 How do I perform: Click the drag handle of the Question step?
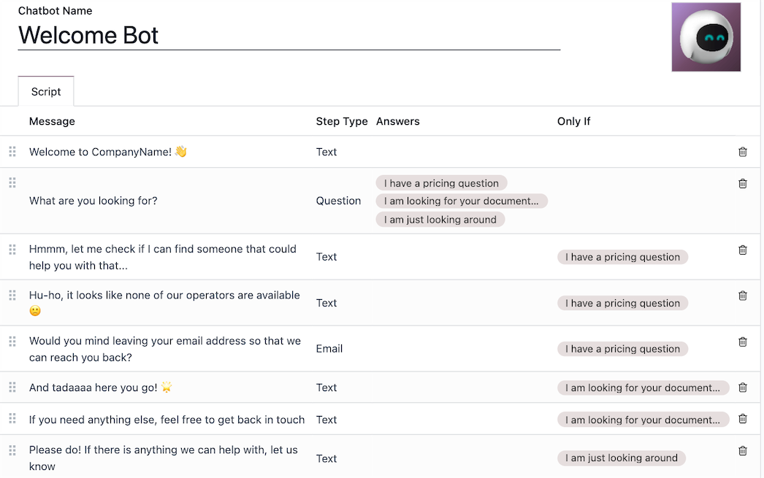click(x=12, y=183)
